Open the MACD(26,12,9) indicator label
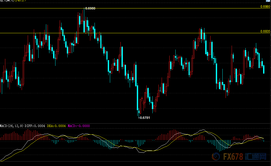Screen dimensions: 271x166 (12, 126)
